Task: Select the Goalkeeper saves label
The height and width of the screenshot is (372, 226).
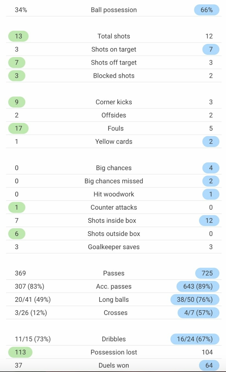Action: click(114, 247)
